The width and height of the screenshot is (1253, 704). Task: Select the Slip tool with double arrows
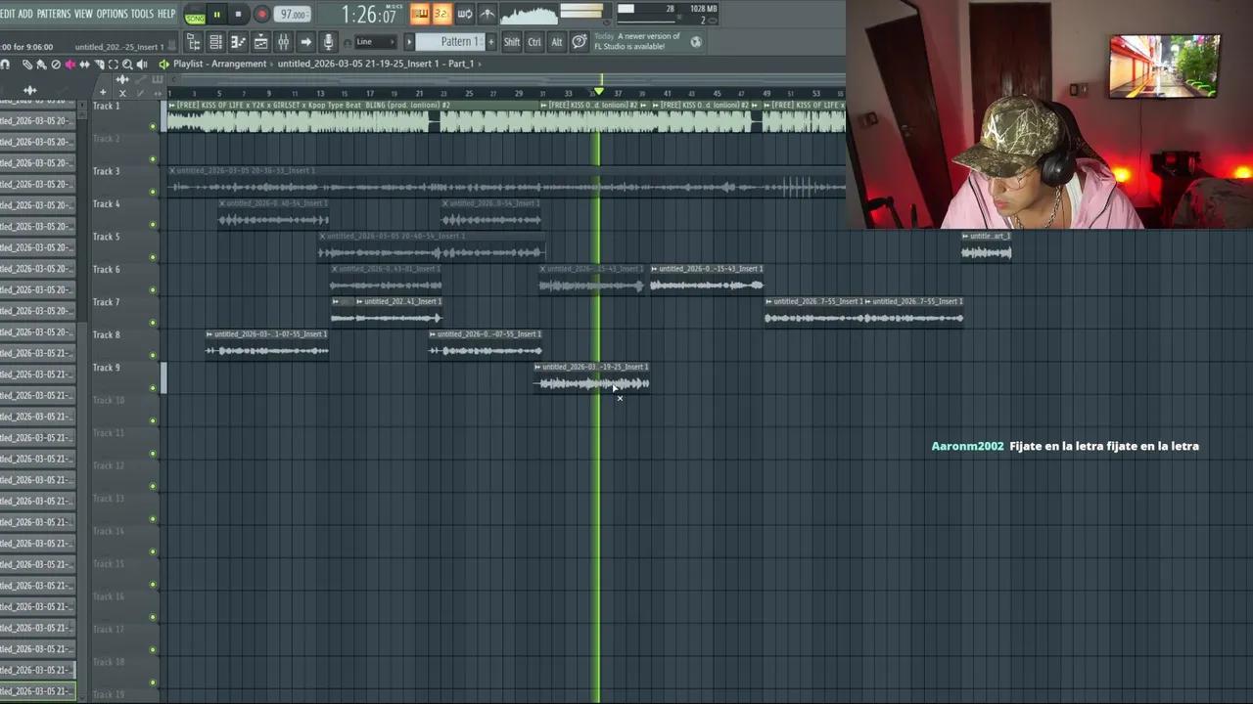[84, 65]
